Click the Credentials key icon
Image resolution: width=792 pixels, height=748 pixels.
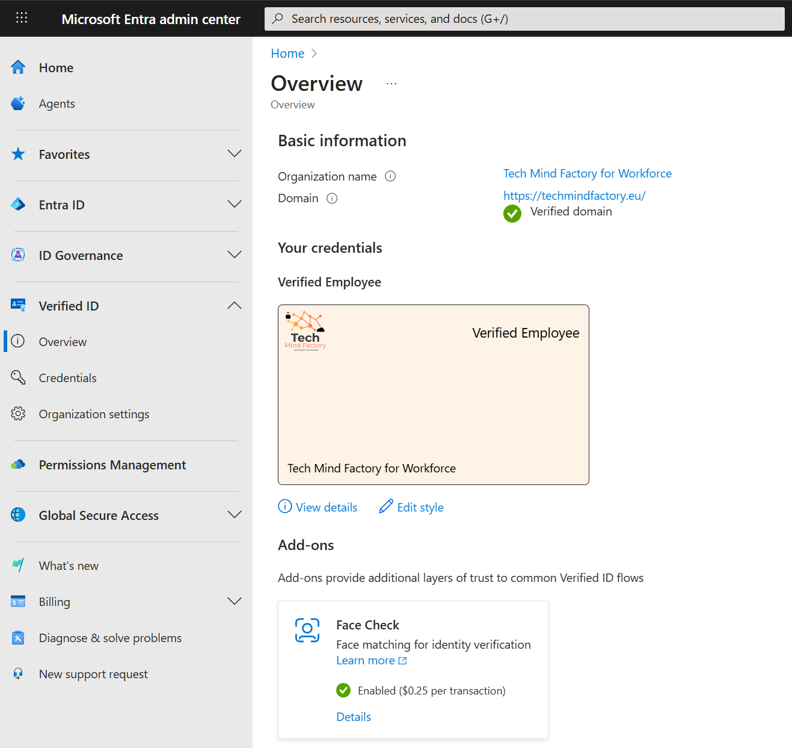click(x=18, y=378)
